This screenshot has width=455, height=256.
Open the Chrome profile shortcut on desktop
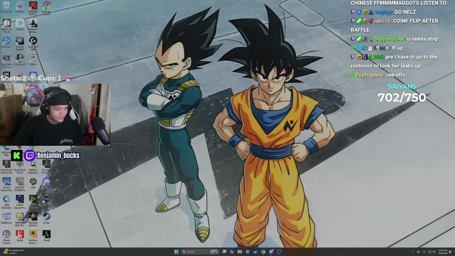[46, 7]
